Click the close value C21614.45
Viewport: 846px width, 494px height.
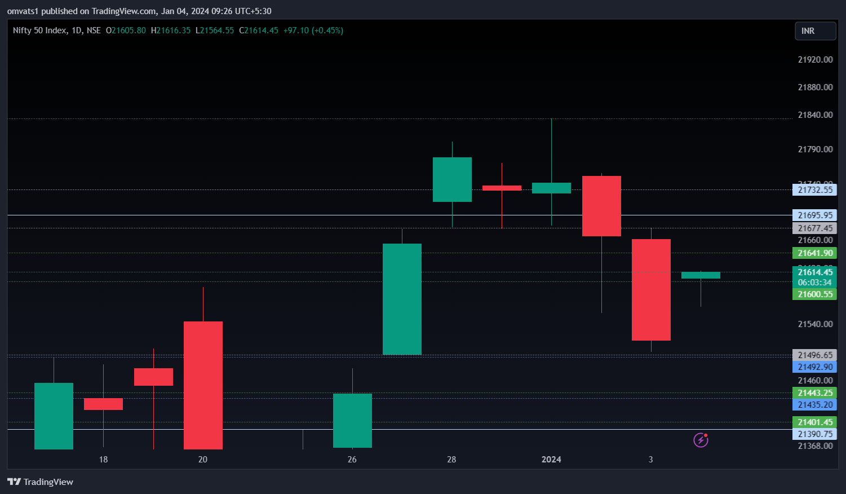pyautogui.click(x=259, y=30)
